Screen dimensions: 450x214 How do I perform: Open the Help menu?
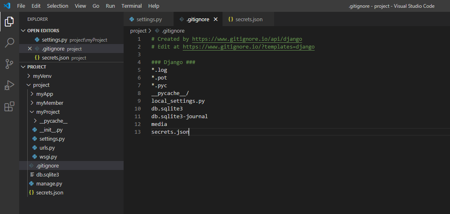(154, 6)
